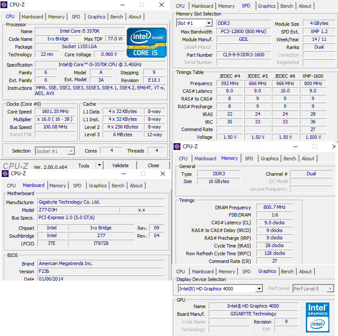This screenshot has width=338, height=336.
Task: Switch to Memory tab in CPU window
Action: [x=56, y=17]
